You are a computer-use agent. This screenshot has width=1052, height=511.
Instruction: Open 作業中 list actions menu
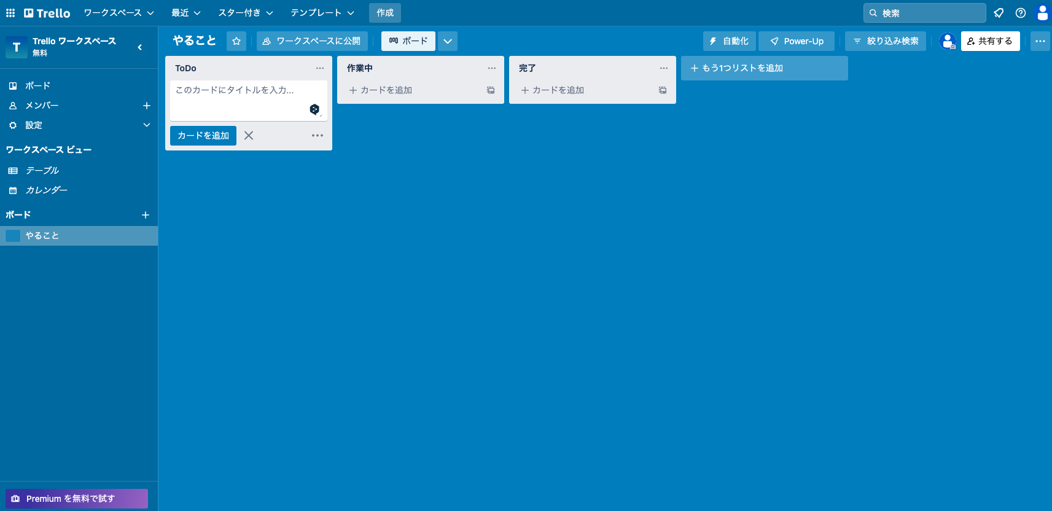pyautogui.click(x=492, y=68)
